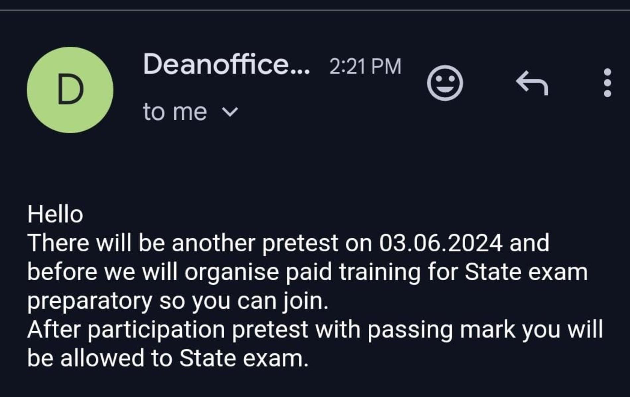Tap the line 'preparatory so you can join.'
Image resolution: width=630 pixels, height=397 pixels.
click(178, 301)
